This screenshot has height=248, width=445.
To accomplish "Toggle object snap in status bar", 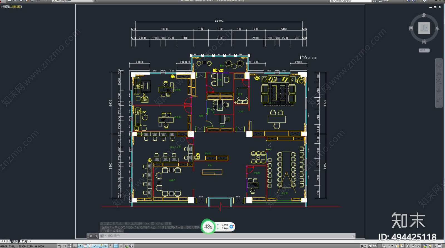I will 85,246.
